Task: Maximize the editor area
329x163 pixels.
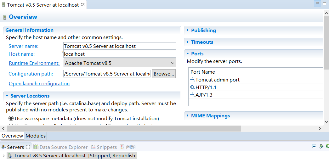Action: (x=325, y=3)
